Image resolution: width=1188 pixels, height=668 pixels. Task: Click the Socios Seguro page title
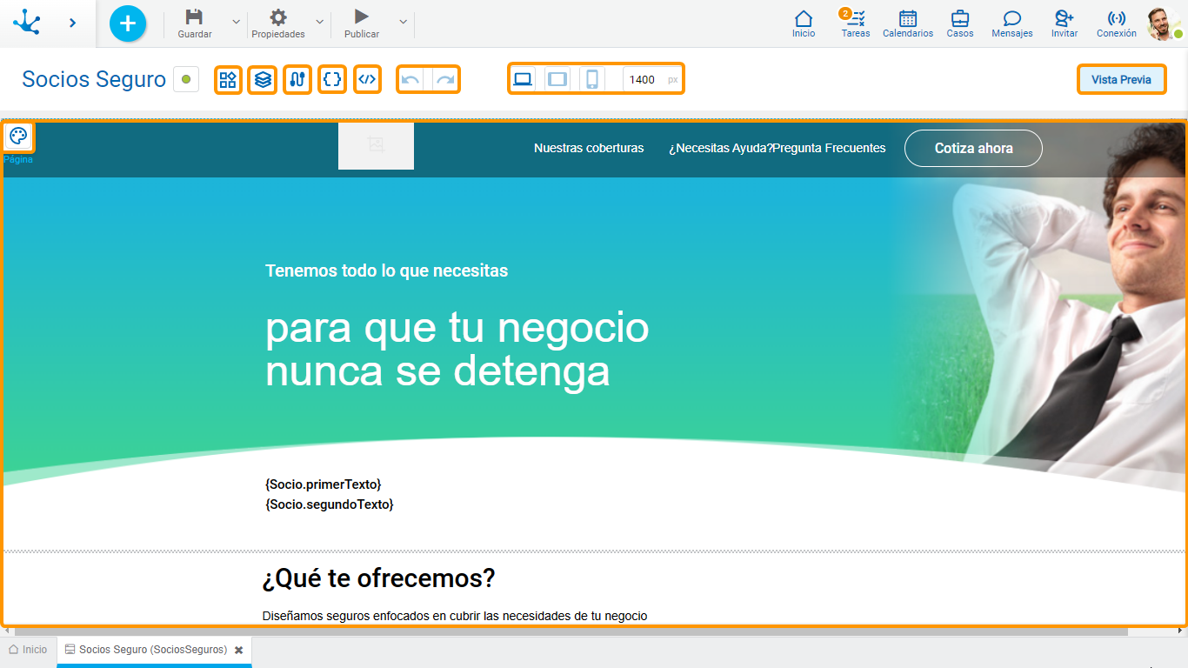tap(94, 79)
